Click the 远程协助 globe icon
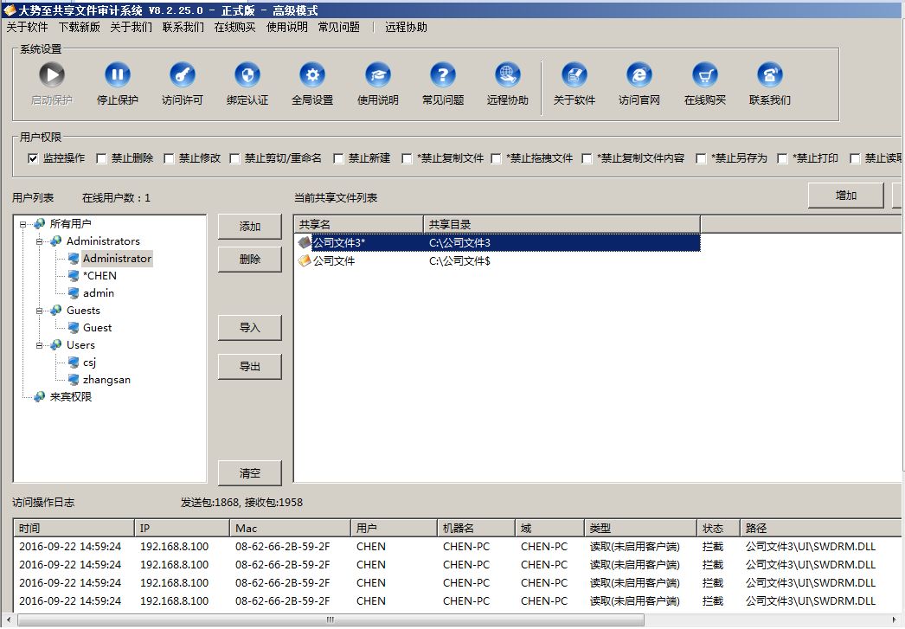This screenshot has height=629, width=905. tap(508, 75)
